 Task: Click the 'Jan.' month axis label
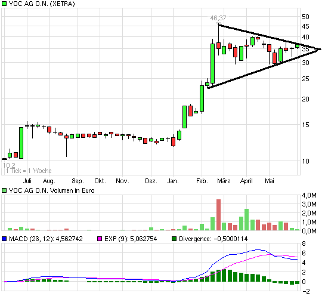tap(173, 181)
